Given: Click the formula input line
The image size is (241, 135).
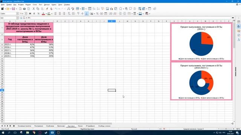Looking at the screenshot, I should pos(131,18).
